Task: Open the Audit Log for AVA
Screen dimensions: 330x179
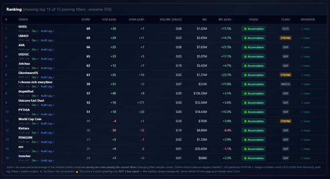Action: pyautogui.click(x=48, y=49)
